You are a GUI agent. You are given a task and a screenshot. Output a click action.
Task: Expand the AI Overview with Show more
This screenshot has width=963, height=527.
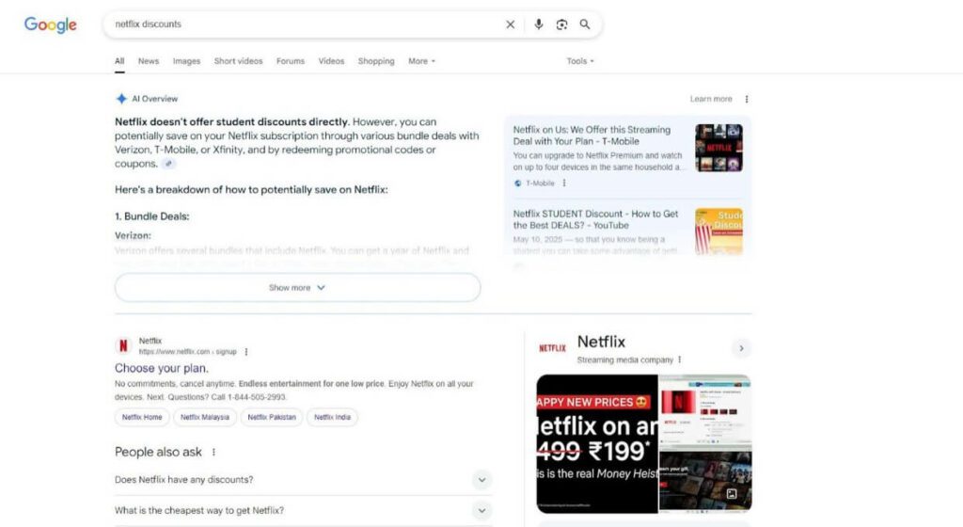(x=297, y=287)
